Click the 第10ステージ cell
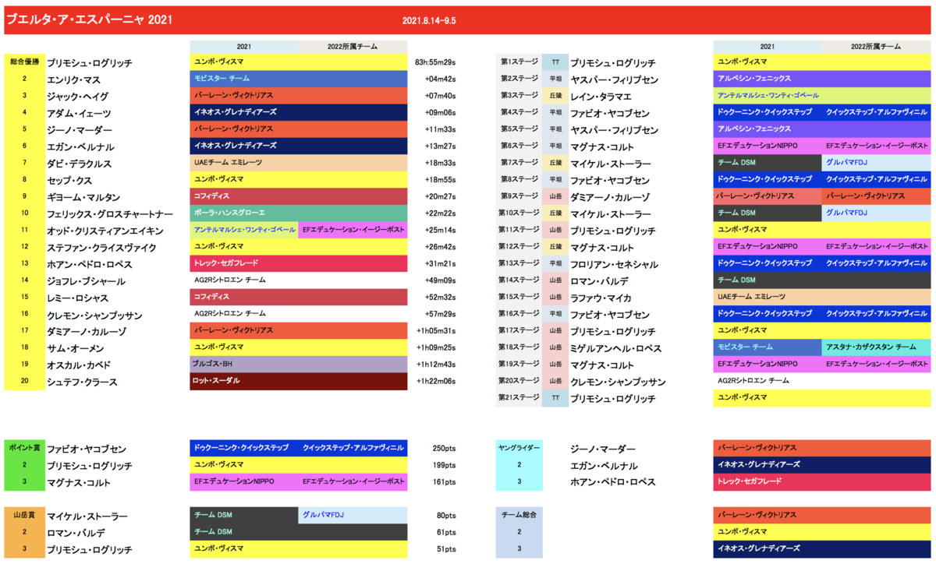The image size is (936, 564). point(519,213)
